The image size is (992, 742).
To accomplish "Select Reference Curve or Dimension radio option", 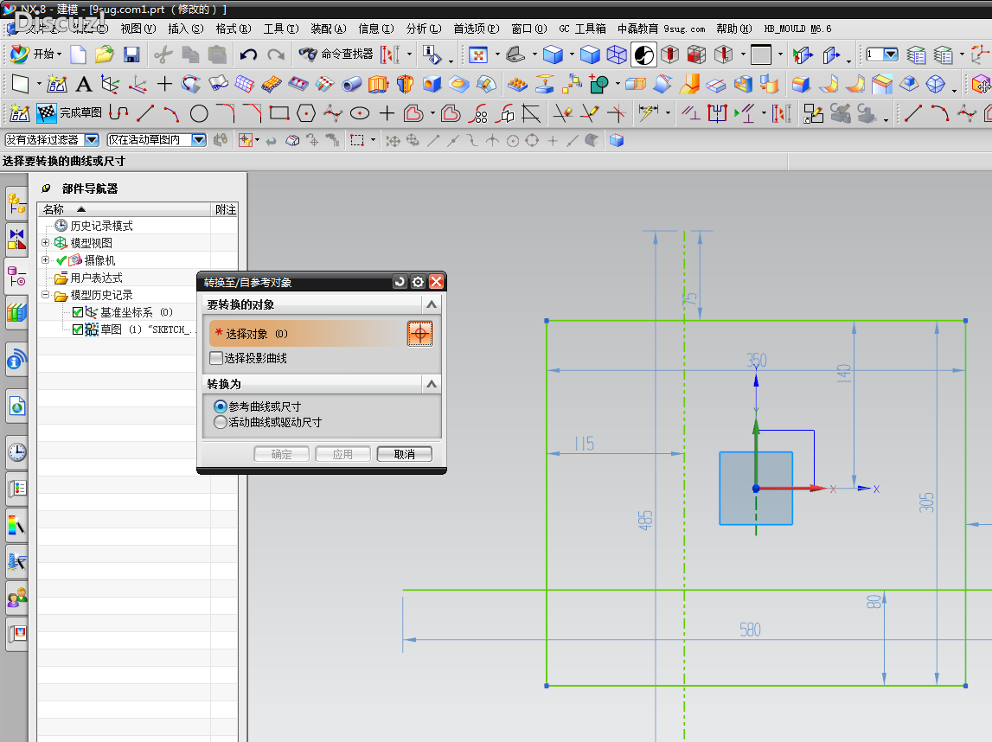I will (x=221, y=406).
